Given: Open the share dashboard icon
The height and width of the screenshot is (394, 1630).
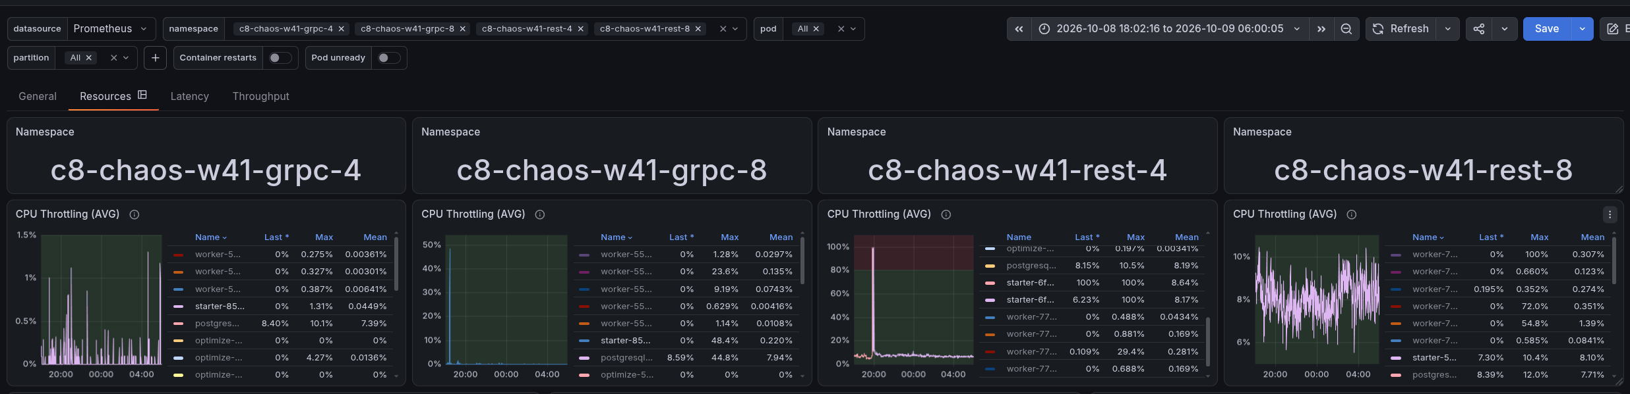Looking at the screenshot, I should click(x=1479, y=29).
